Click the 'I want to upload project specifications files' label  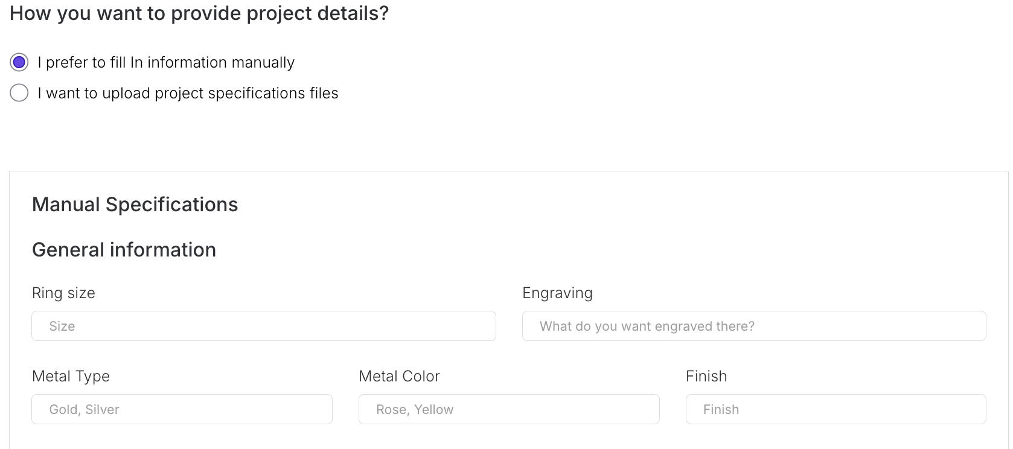(x=188, y=93)
